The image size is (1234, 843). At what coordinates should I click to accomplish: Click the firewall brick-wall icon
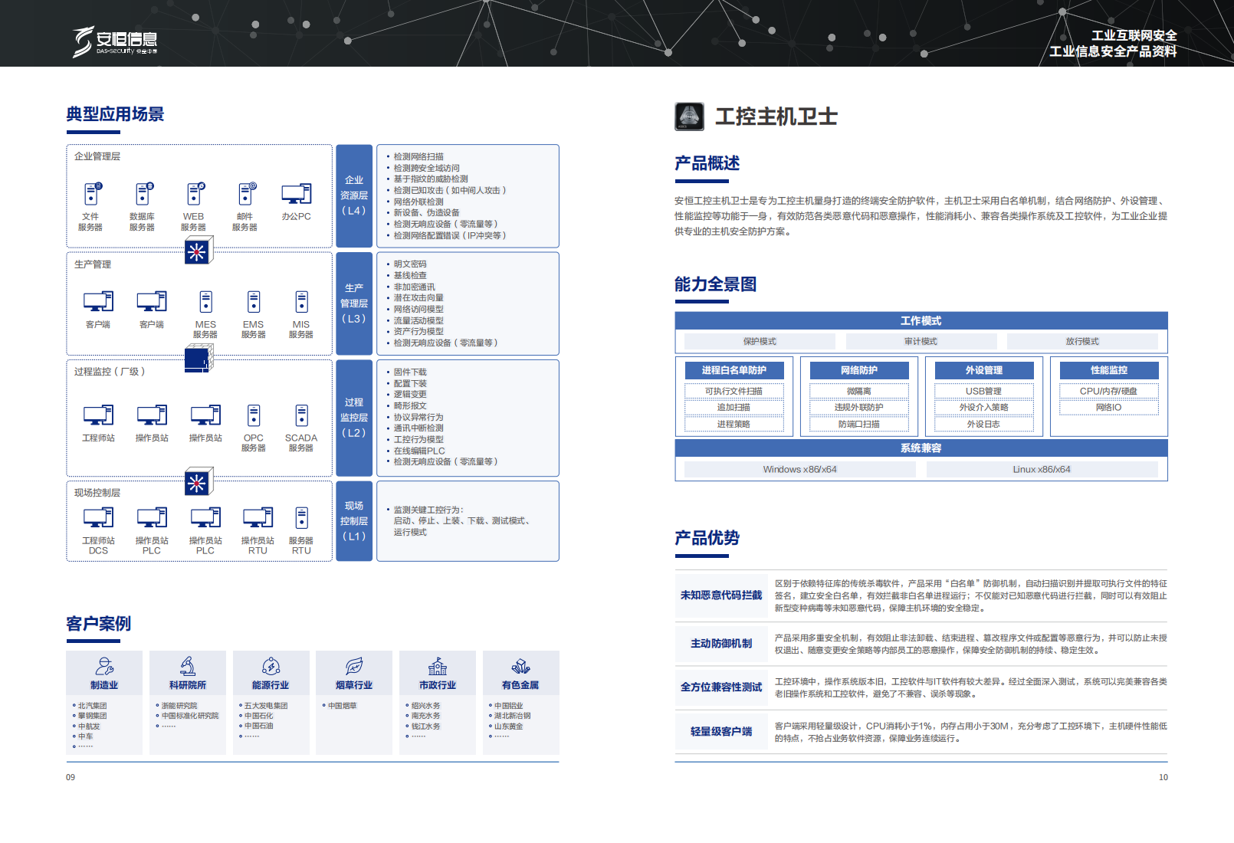(199, 358)
